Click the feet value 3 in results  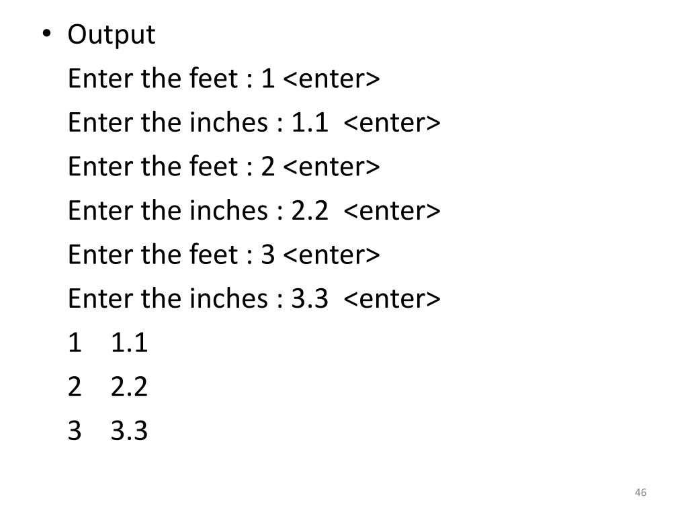point(75,431)
